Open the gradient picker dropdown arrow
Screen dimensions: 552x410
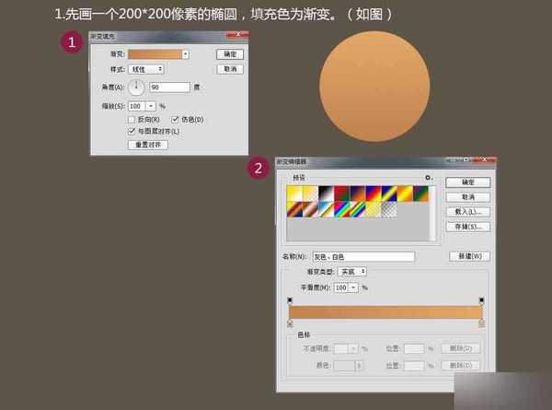pyautogui.click(x=185, y=54)
